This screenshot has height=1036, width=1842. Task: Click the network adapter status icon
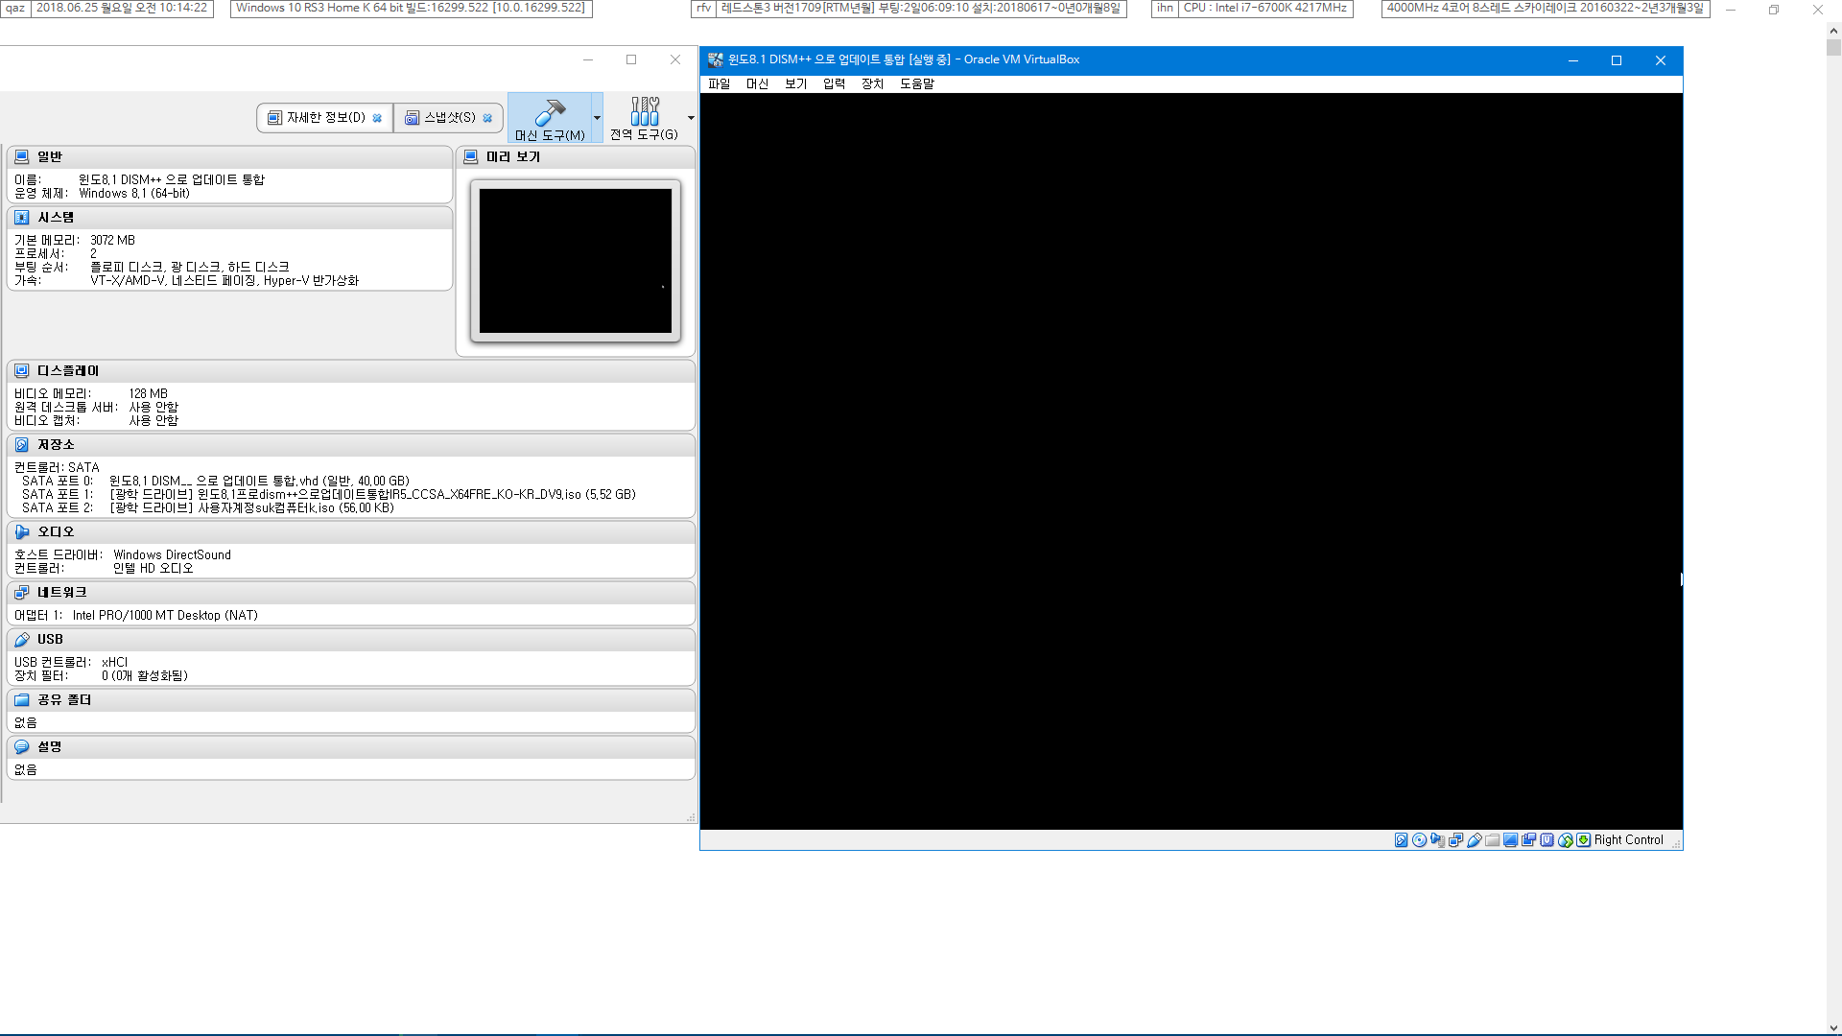point(1455,840)
